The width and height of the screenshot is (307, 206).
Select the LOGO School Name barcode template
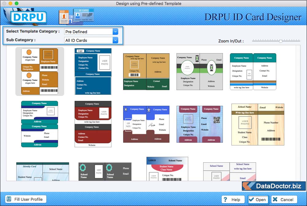pyautogui.click(x=167, y=169)
